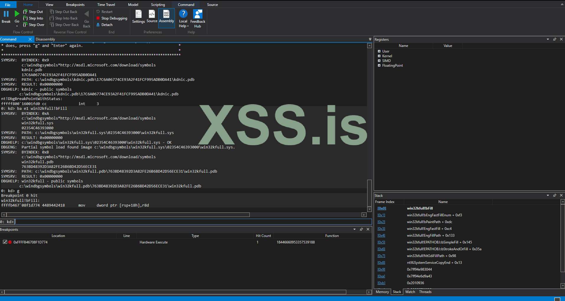Click Stop Debugging red square
The height and width of the screenshot is (301, 565).
[98, 18]
